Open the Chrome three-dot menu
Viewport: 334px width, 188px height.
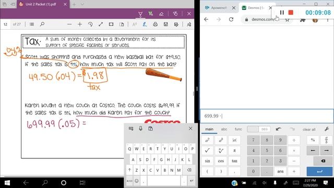[x=328, y=20]
